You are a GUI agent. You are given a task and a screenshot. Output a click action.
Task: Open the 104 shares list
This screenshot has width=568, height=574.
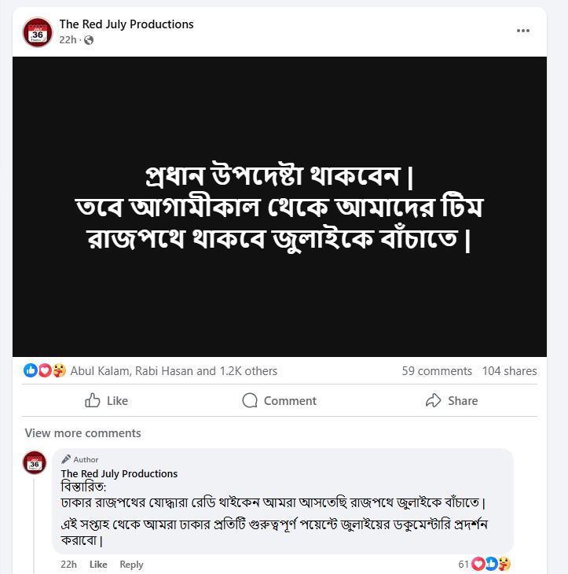coord(509,371)
